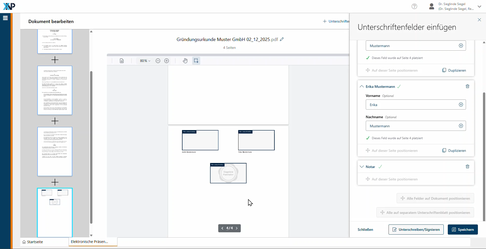
Task: Click the zoom in plus icon
Action: [167, 61]
